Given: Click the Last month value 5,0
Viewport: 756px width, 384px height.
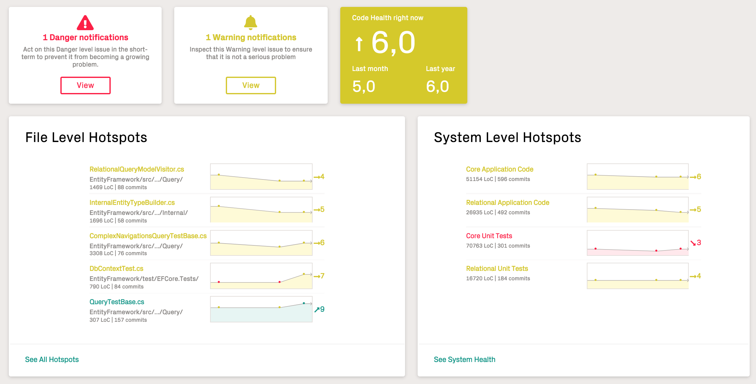Looking at the screenshot, I should tap(364, 86).
